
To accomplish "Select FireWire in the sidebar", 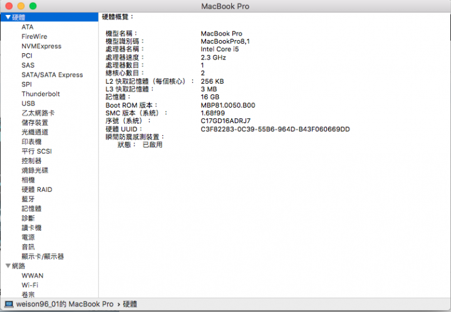I will tap(34, 36).
